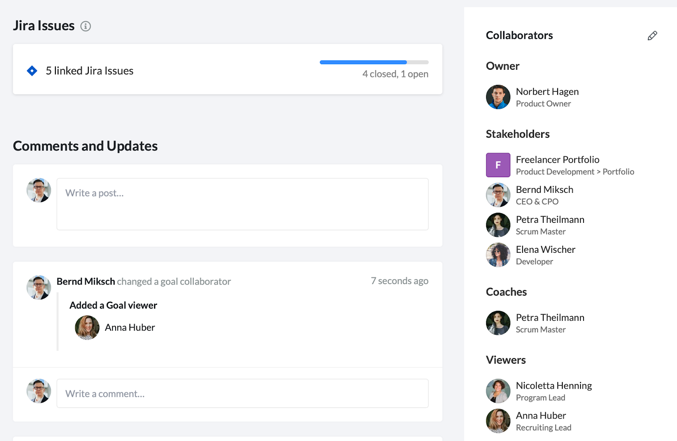The height and width of the screenshot is (441, 677).
Task: Click Anna Huber's avatar in the Goal viewer update
Action: pyautogui.click(x=87, y=327)
